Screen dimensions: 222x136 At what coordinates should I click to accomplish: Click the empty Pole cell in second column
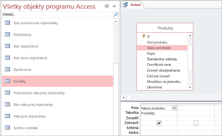[196, 108]
